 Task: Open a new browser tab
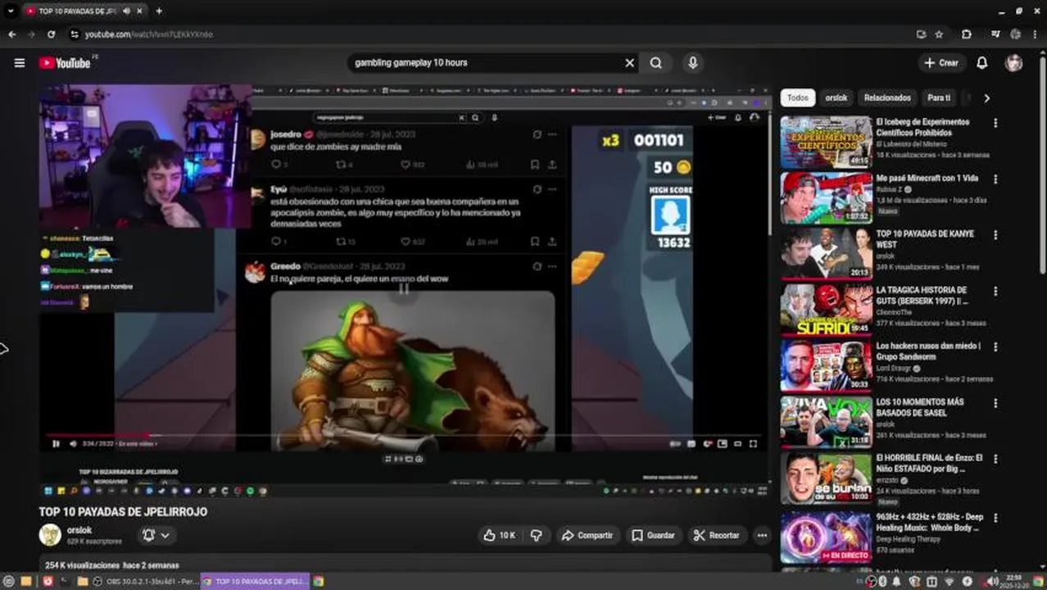pyautogui.click(x=159, y=11)
